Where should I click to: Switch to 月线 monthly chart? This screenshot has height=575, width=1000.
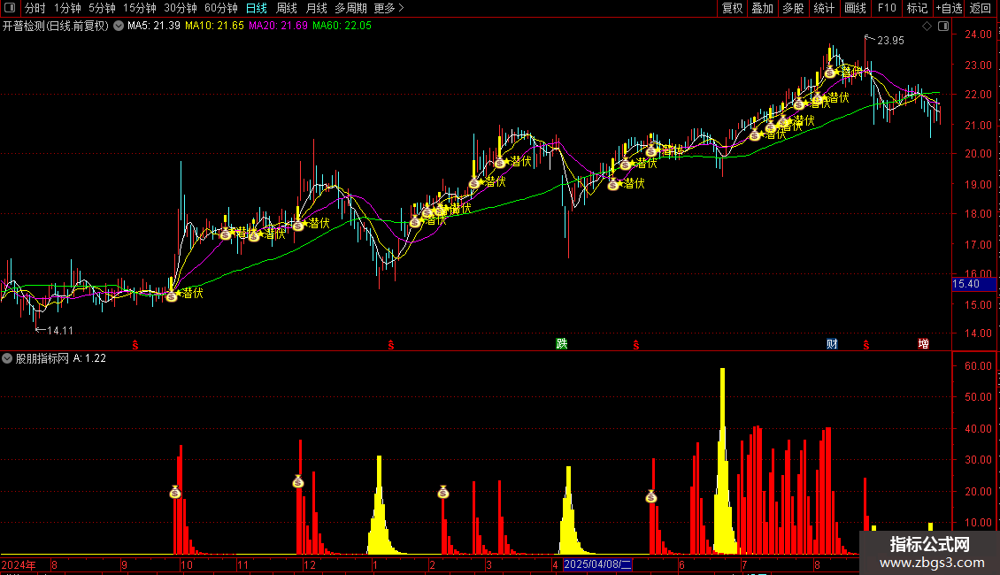tap(316, 8)
